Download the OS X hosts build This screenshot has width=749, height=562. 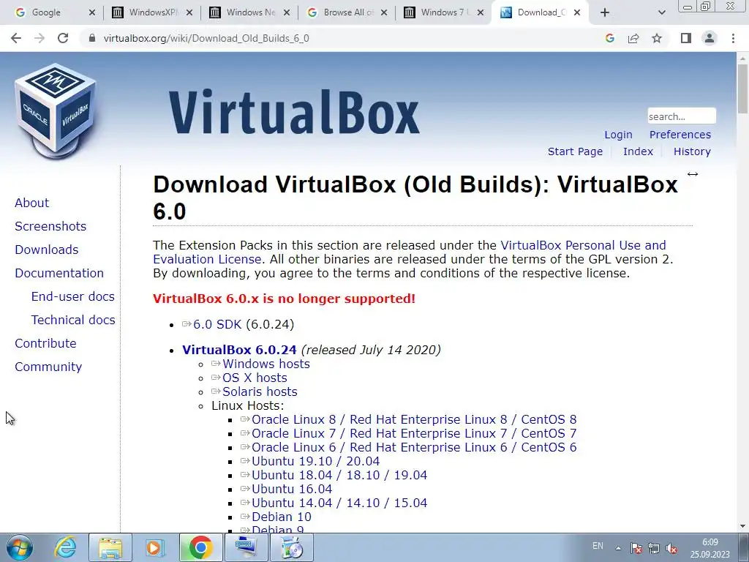point(255,378)
